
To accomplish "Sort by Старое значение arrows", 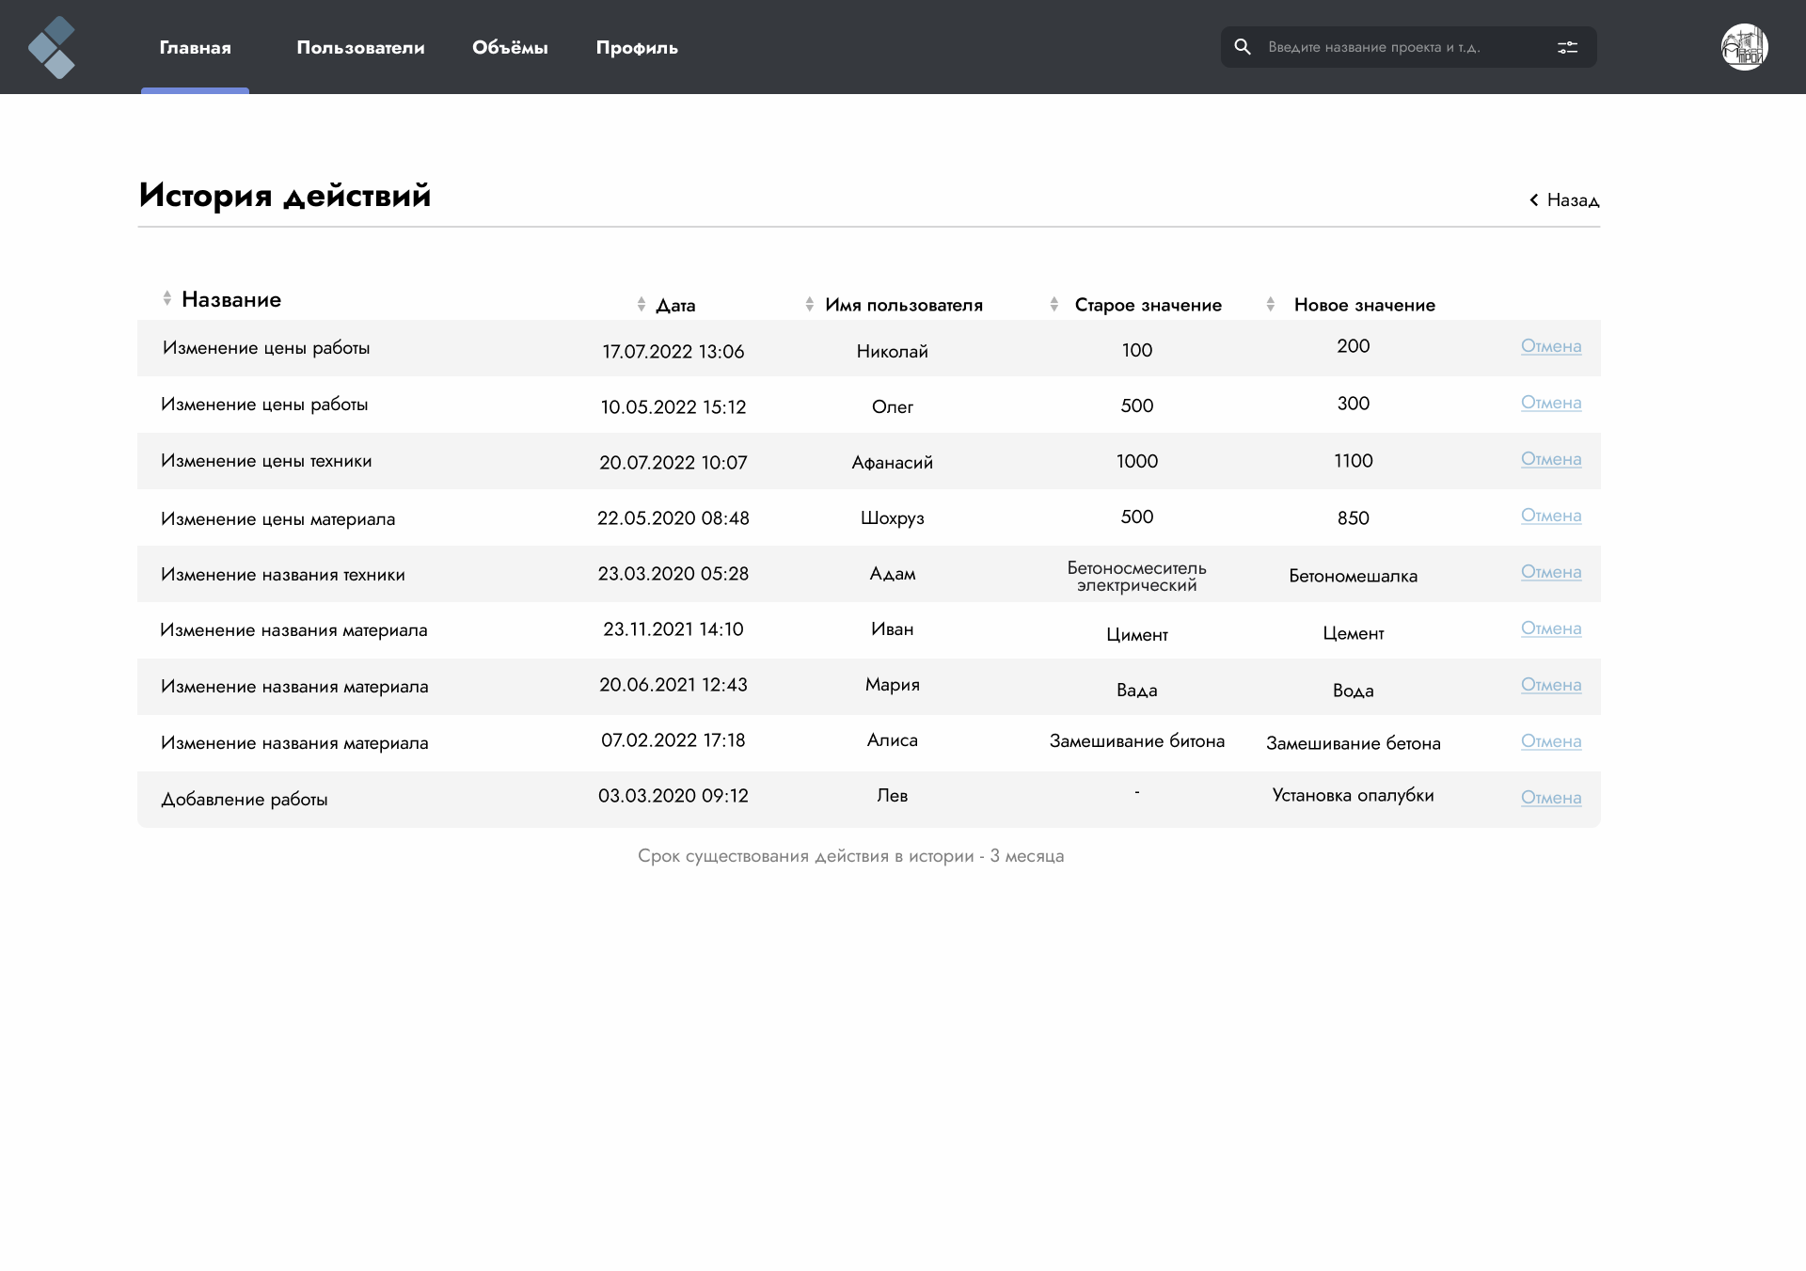I will click(1053, 305).
